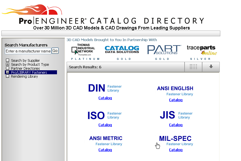The image size is (241, 161).
Task: Click the manufacturer name input field
Action: (x=28, y=51)
